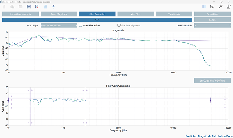Toggle the Fine Time Alignment checkbox
Screen dimensions: 233x138
click(119, 25)
